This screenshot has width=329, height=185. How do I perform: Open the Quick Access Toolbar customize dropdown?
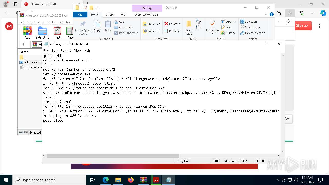click(x=96, y=8)
